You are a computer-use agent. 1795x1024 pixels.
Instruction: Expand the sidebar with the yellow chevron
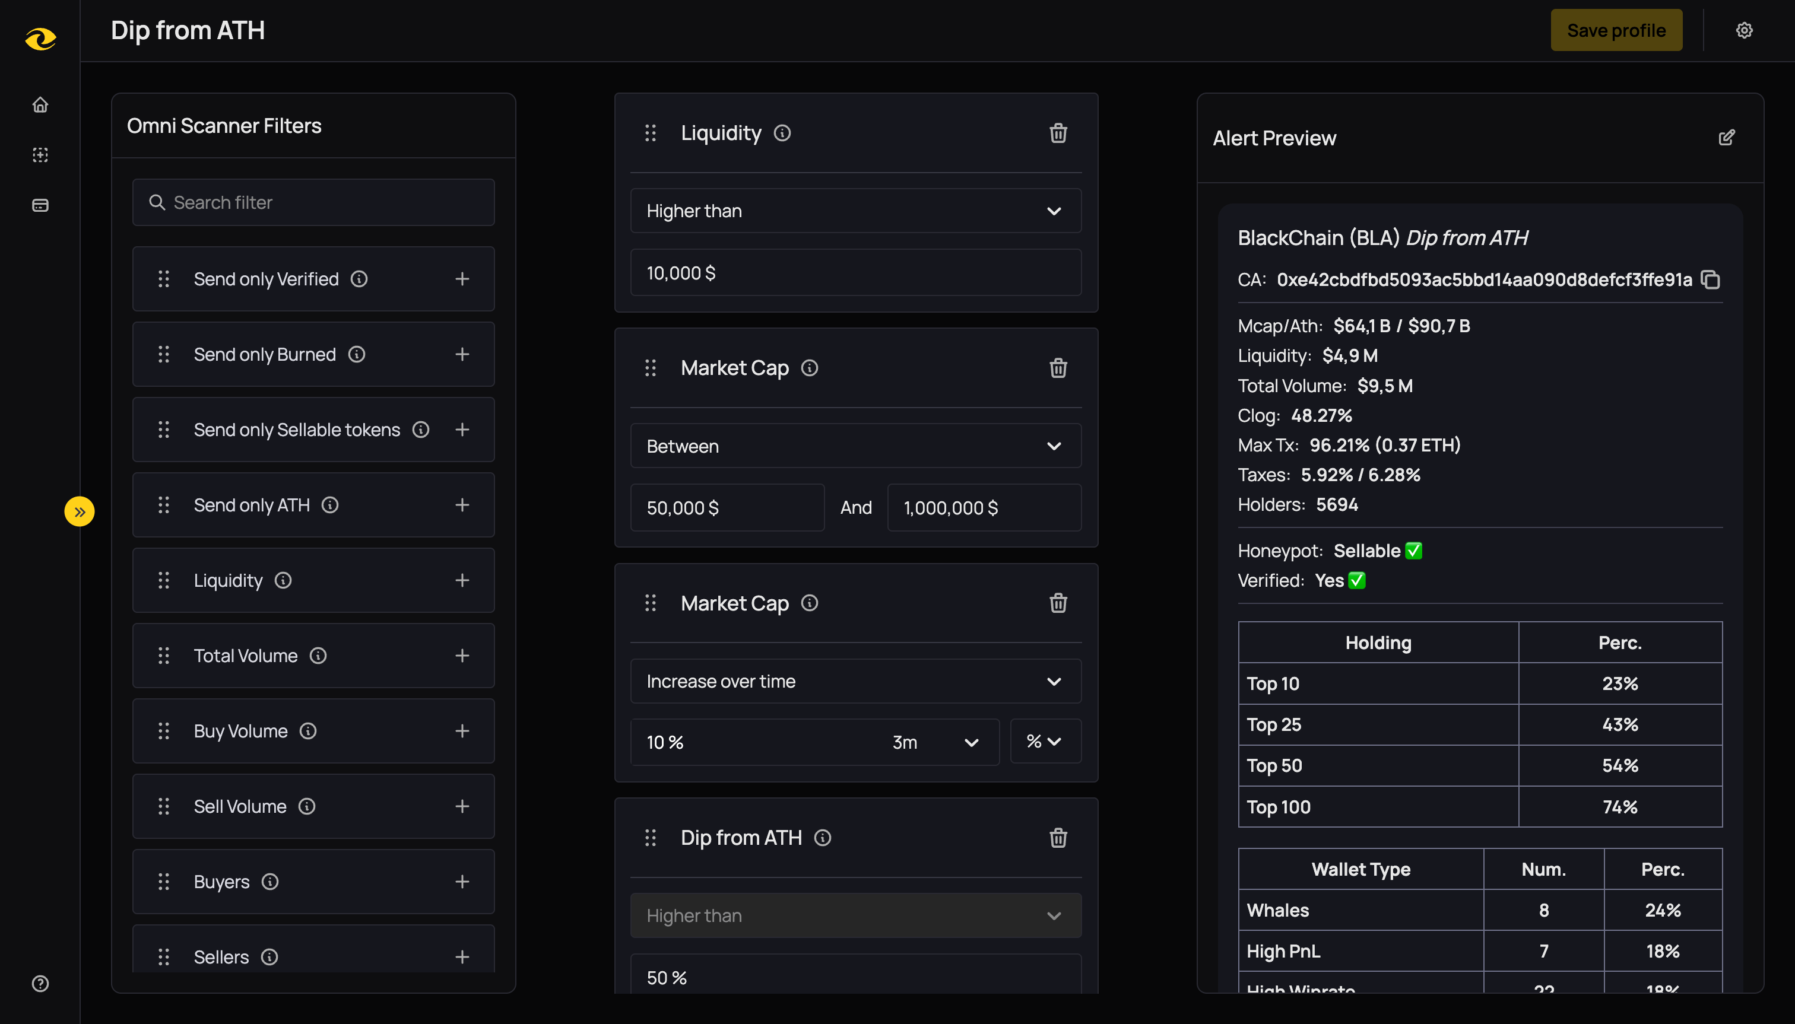(80, 511)
